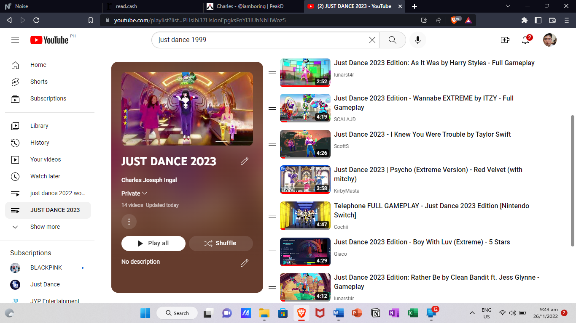Open Excel from the taskbar
576x323 pixels.
(412, 313)
